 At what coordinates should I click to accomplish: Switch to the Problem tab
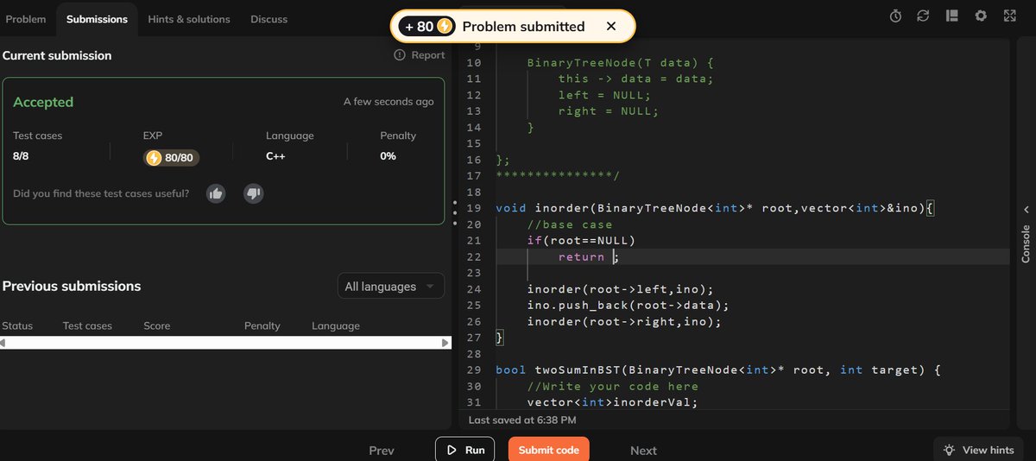pyautogui.click(x=26, y=19)
